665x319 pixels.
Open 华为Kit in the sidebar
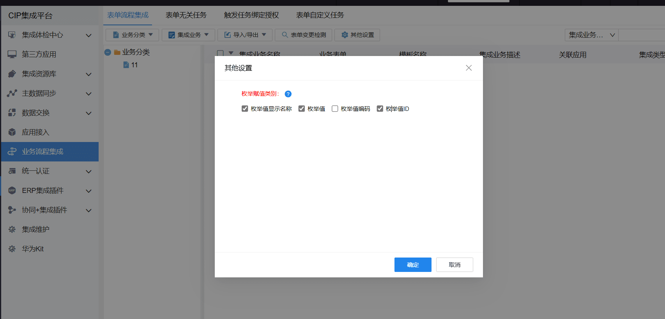point(50,249)
